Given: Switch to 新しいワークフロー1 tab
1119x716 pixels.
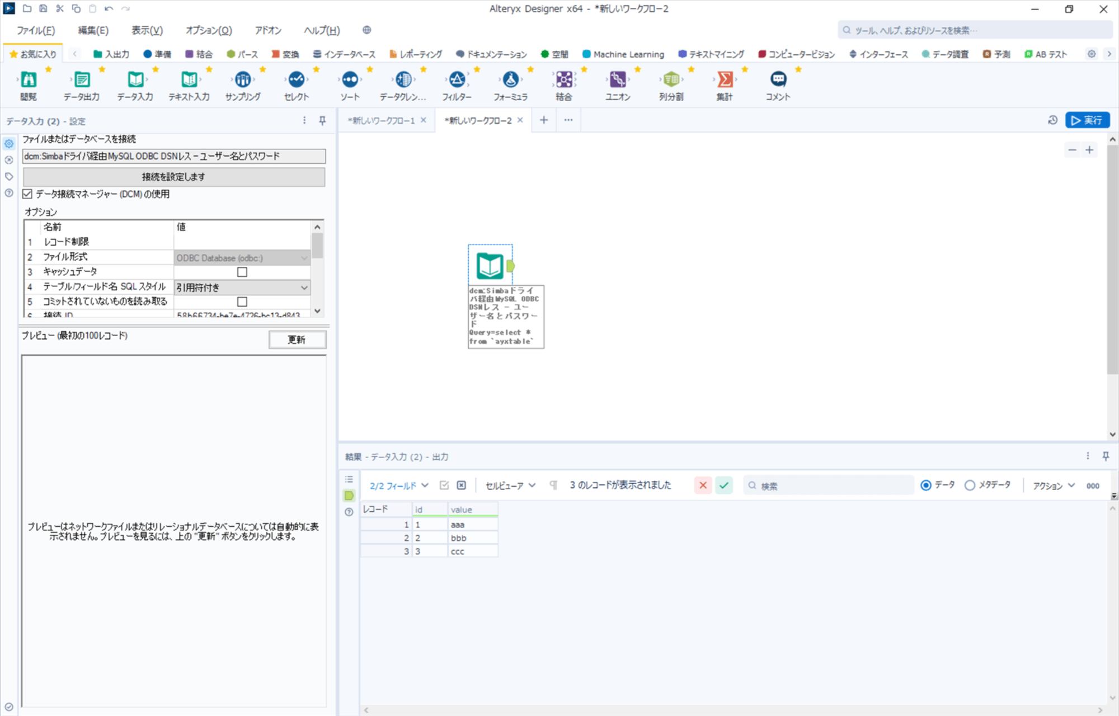Looking at the screenshot, I should pyautogui.click(x=381, y=120).
